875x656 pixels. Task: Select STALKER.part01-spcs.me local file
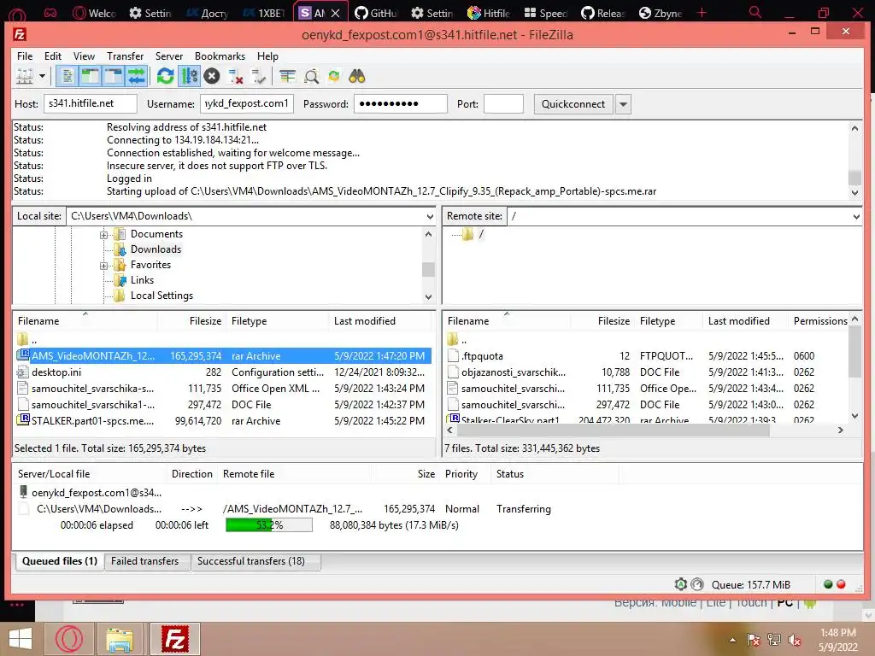pos(223,420)
